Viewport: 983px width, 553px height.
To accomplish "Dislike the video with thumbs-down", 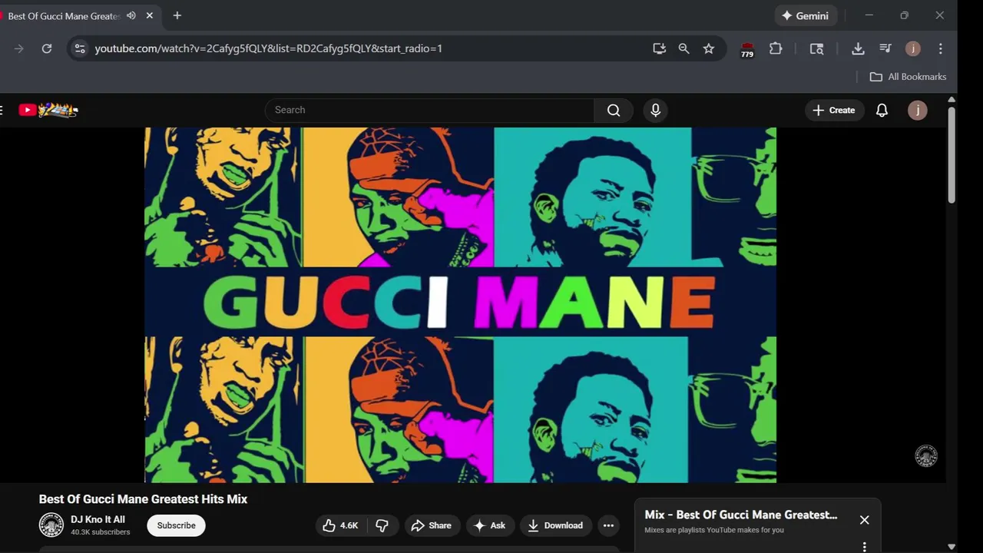I will [x=382, y=525].
